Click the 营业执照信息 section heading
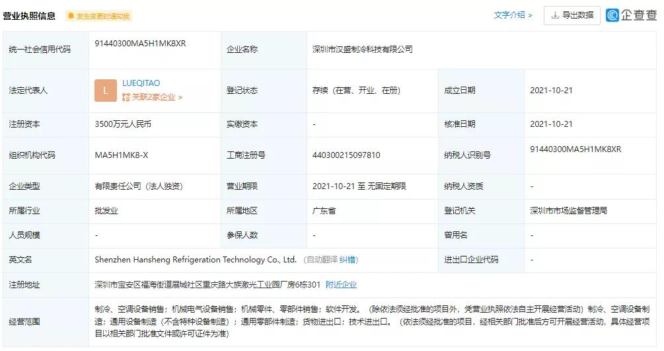The width and height of the screenshot is (664, 351). 28,15
